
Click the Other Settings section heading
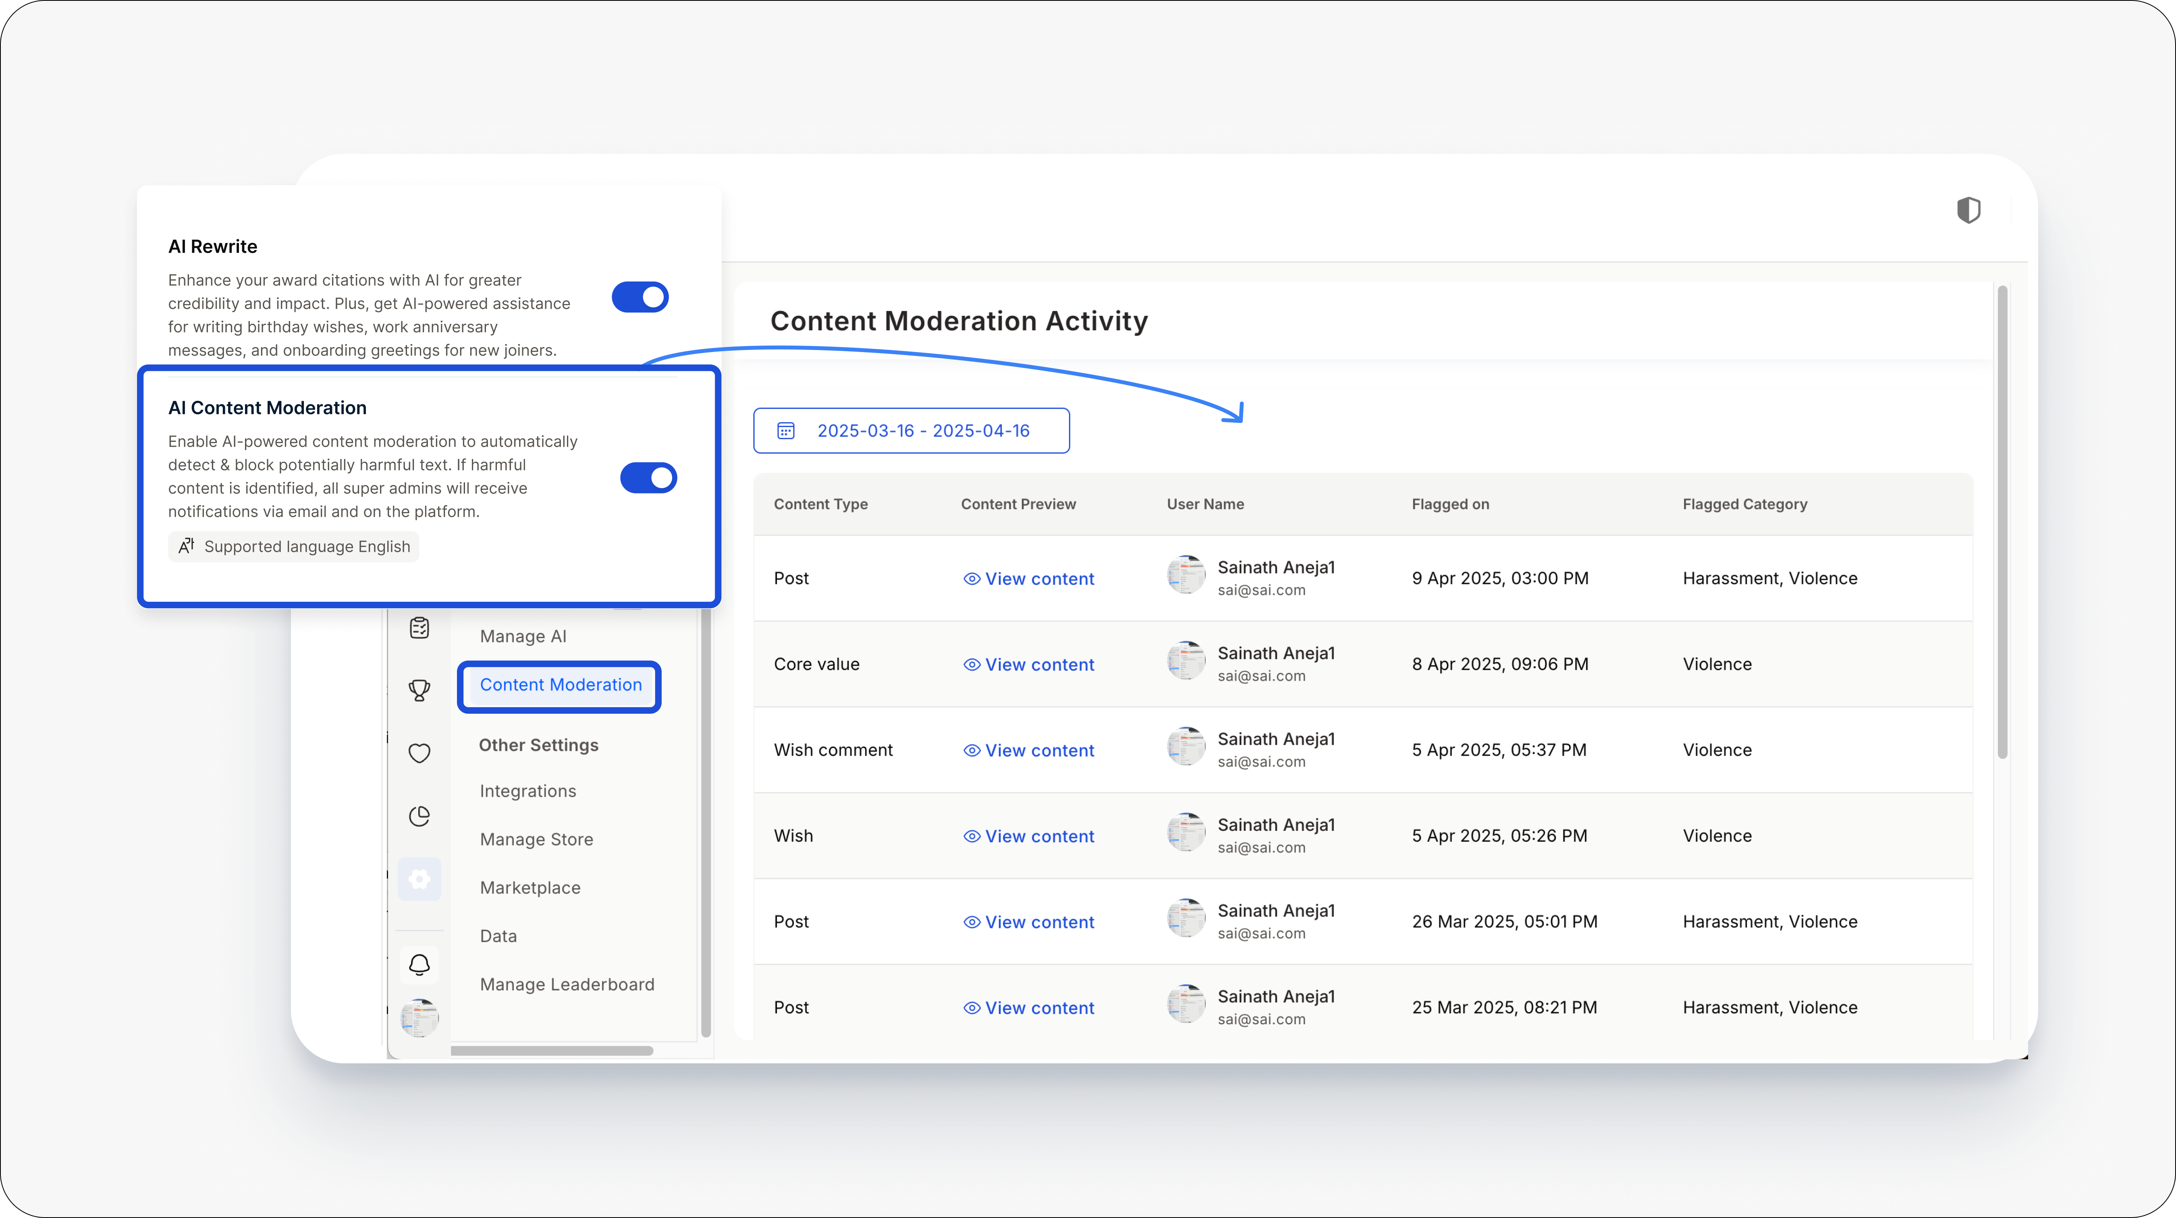(539, 745)
